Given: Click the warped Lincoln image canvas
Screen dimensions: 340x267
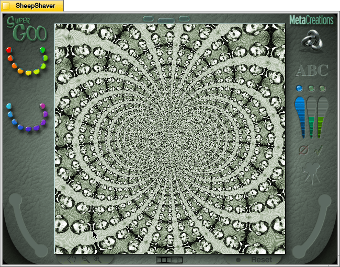Looking at the screenshot, I should (x=170, y=139).
